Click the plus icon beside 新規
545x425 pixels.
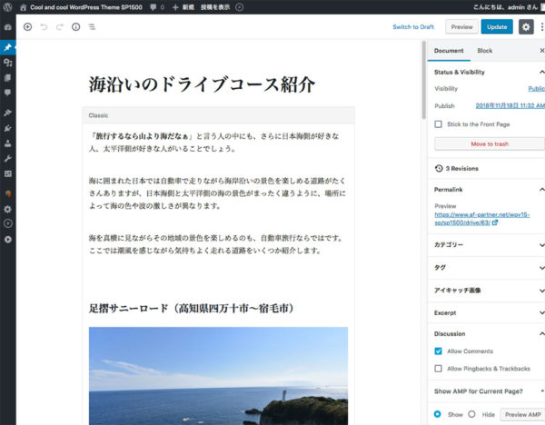tap(175, 7)
